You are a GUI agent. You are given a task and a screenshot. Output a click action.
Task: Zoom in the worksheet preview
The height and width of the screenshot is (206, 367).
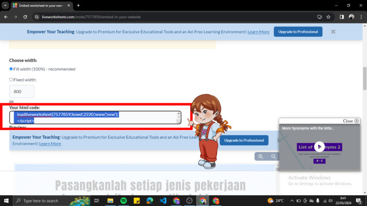coord(261,157)
